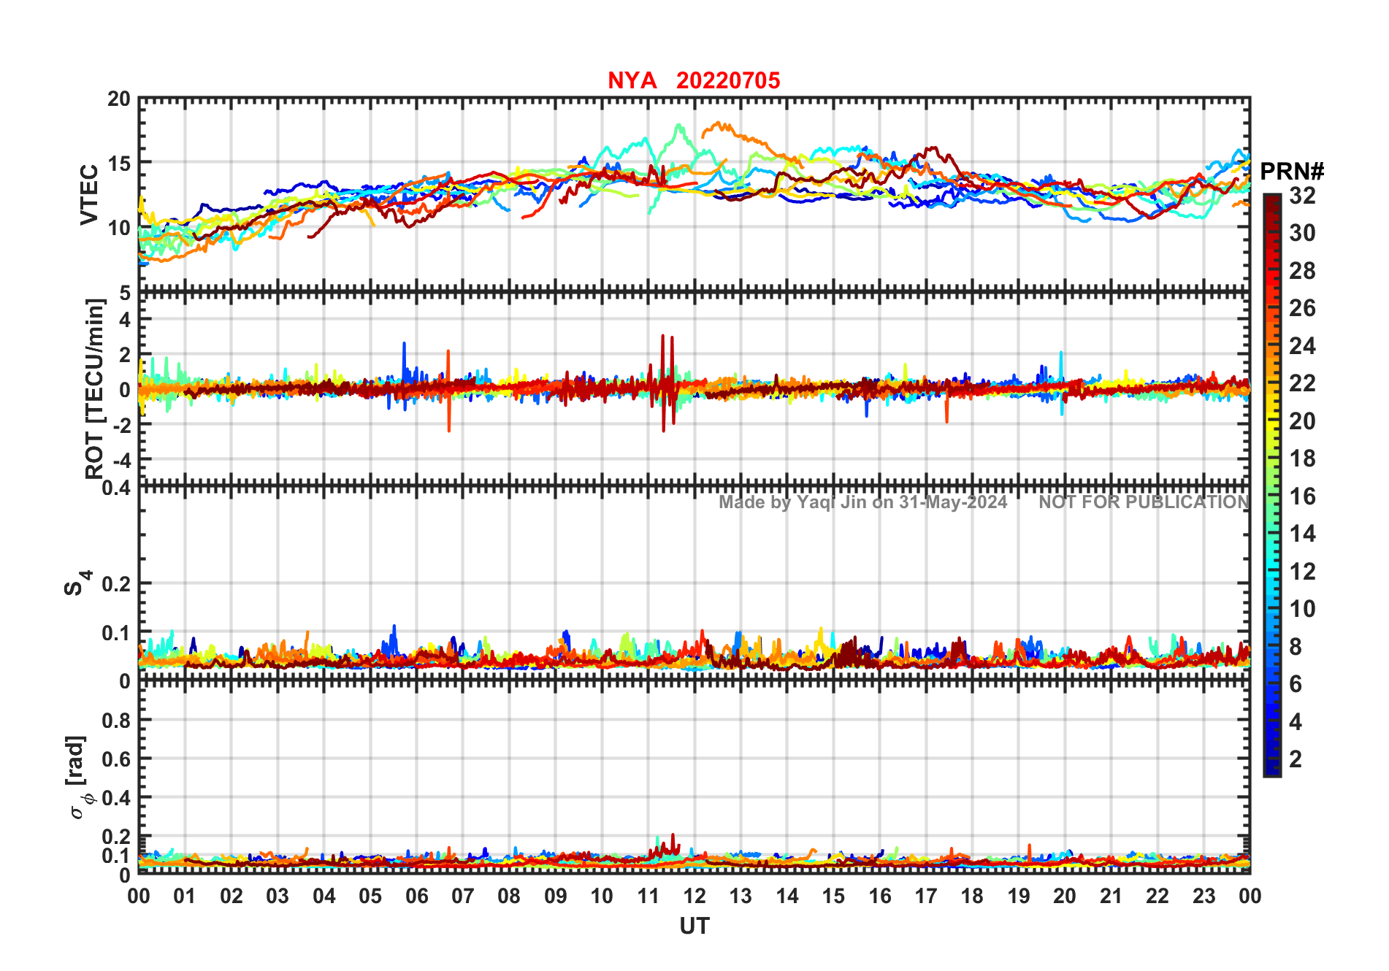Click the NYA 20220705 plot title
The image size is (1389, 971).
(x=694, y=80)
